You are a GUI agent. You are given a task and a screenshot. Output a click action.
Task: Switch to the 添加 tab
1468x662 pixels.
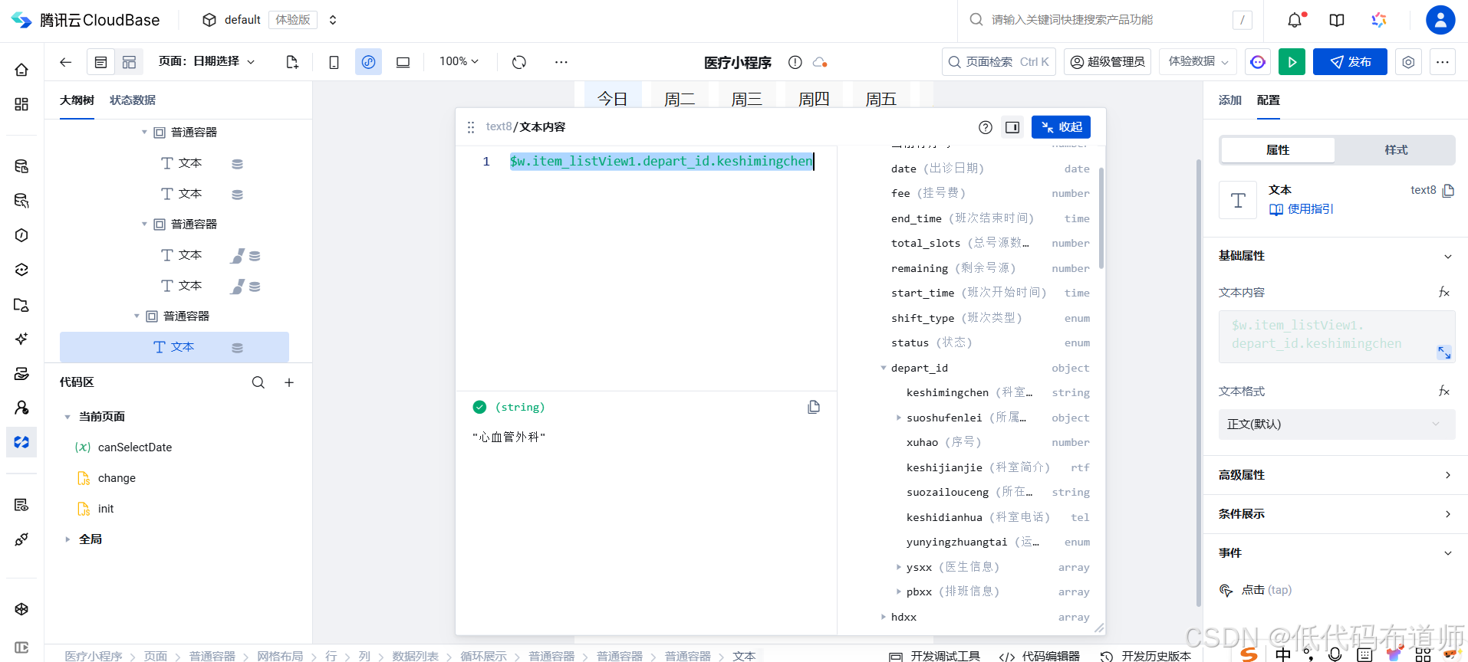pos(1229,100)
